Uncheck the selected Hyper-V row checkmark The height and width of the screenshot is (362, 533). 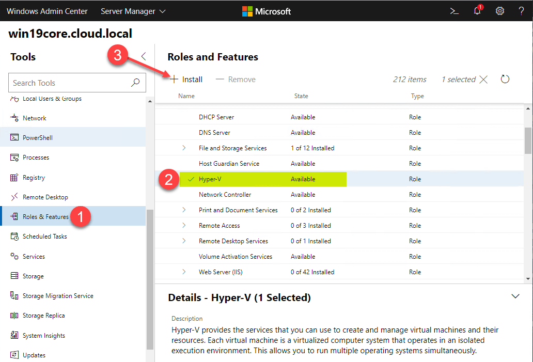tap(191, 179)
